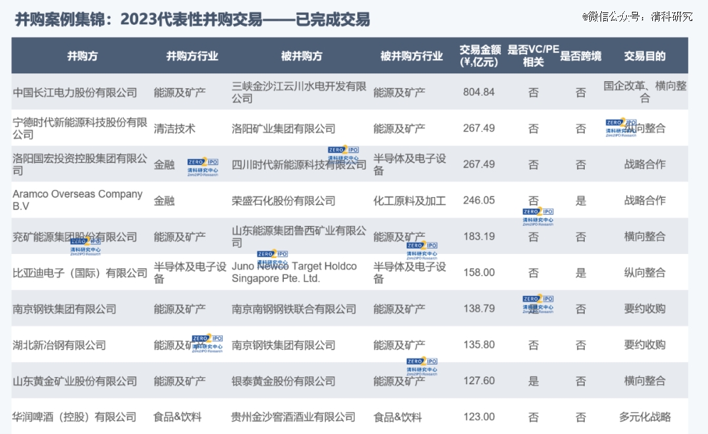Select purpose '多元化战略'
Screen dimensions: 708x434
pos(645,416)
